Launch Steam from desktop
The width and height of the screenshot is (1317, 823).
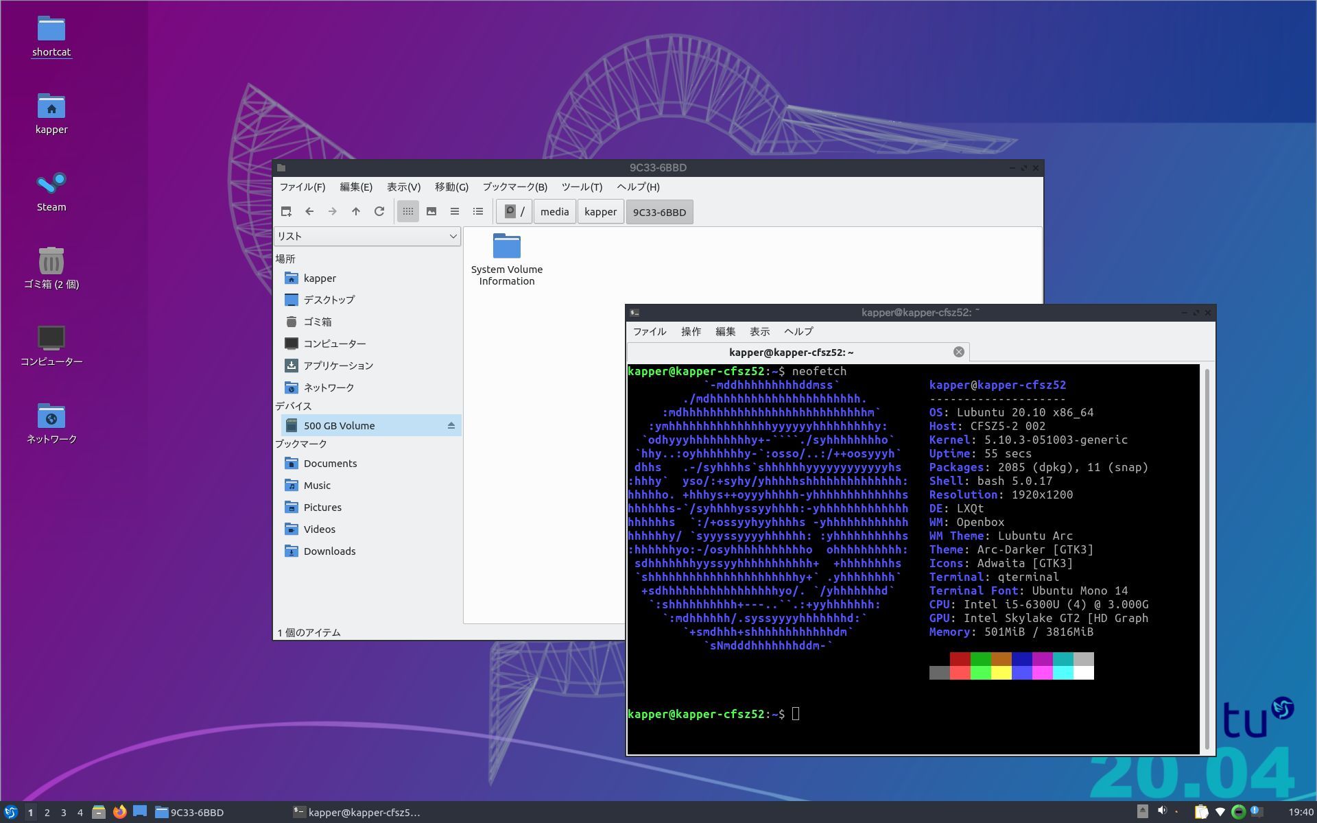(51, 192)
